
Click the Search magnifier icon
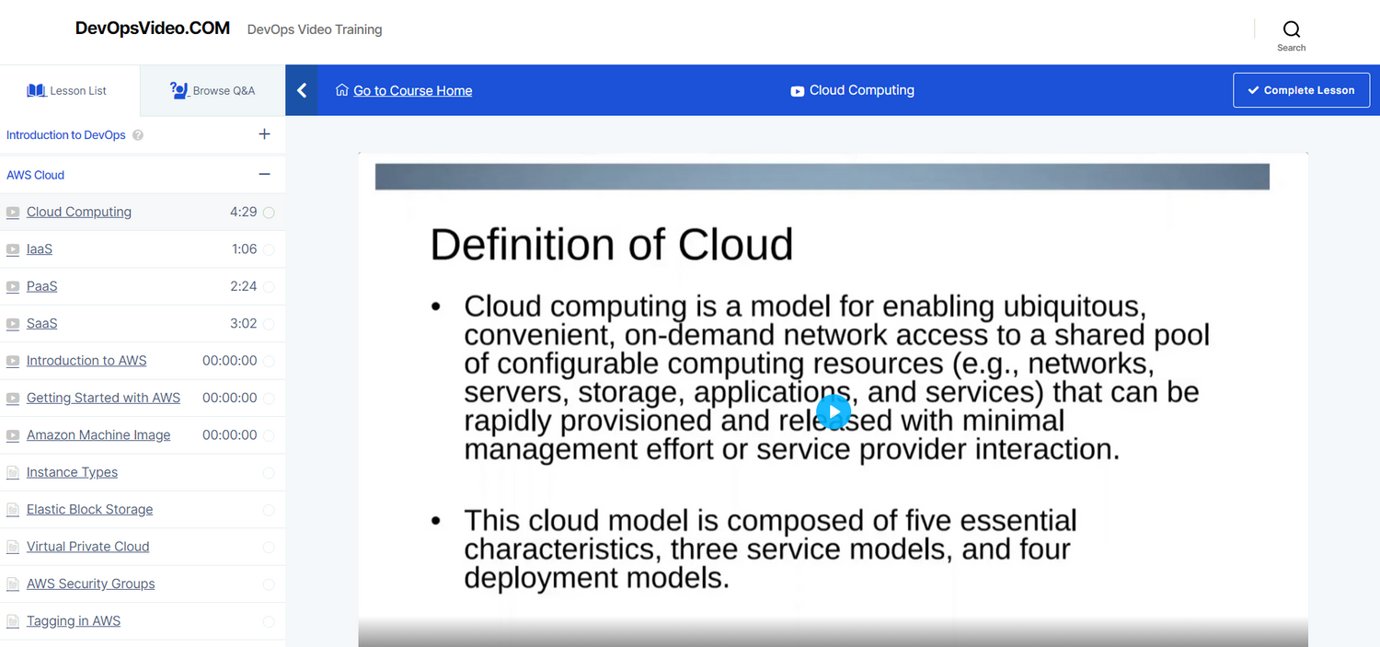1291,29
